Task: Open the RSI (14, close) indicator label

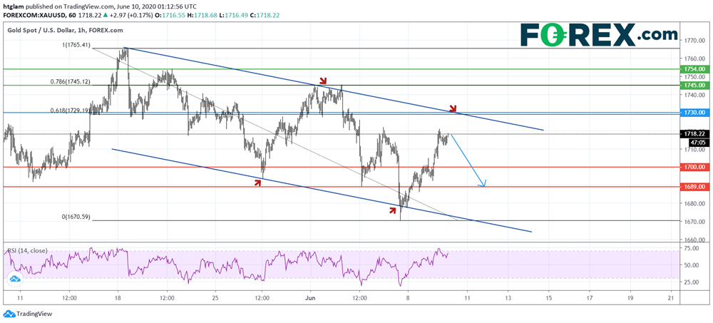Action: tap(27, 251)
